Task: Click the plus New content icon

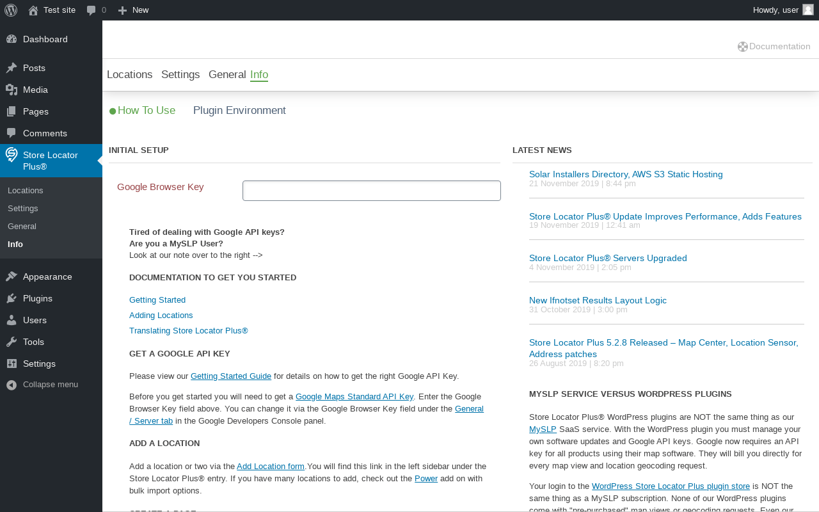Action: point(123,10)
